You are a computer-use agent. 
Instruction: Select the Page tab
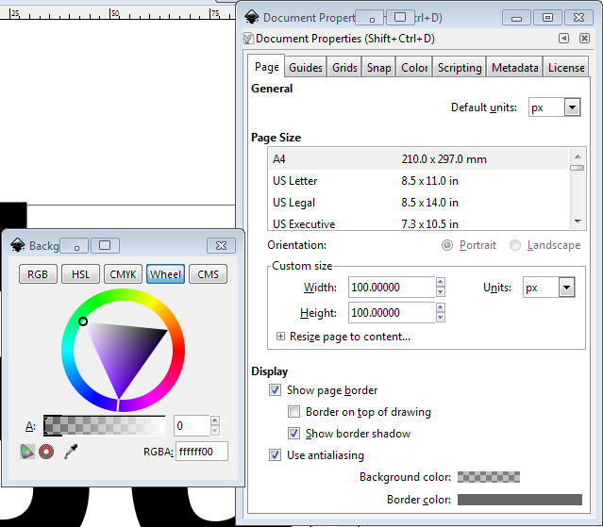(x=266, y=67)
